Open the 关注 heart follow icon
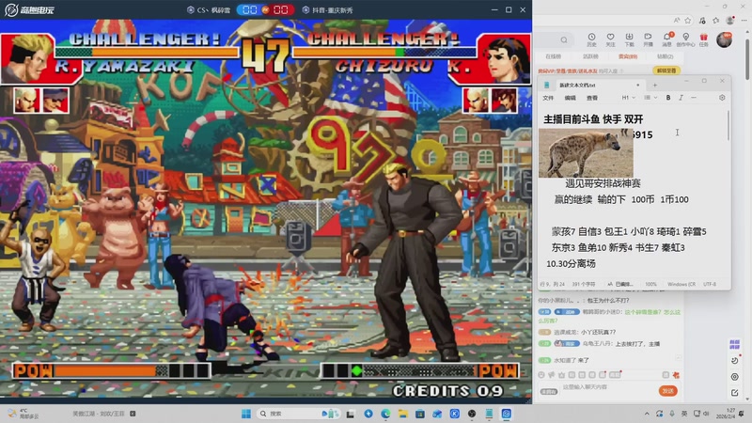Viewport: 752px width, 423px height. (x=610, y=39)
